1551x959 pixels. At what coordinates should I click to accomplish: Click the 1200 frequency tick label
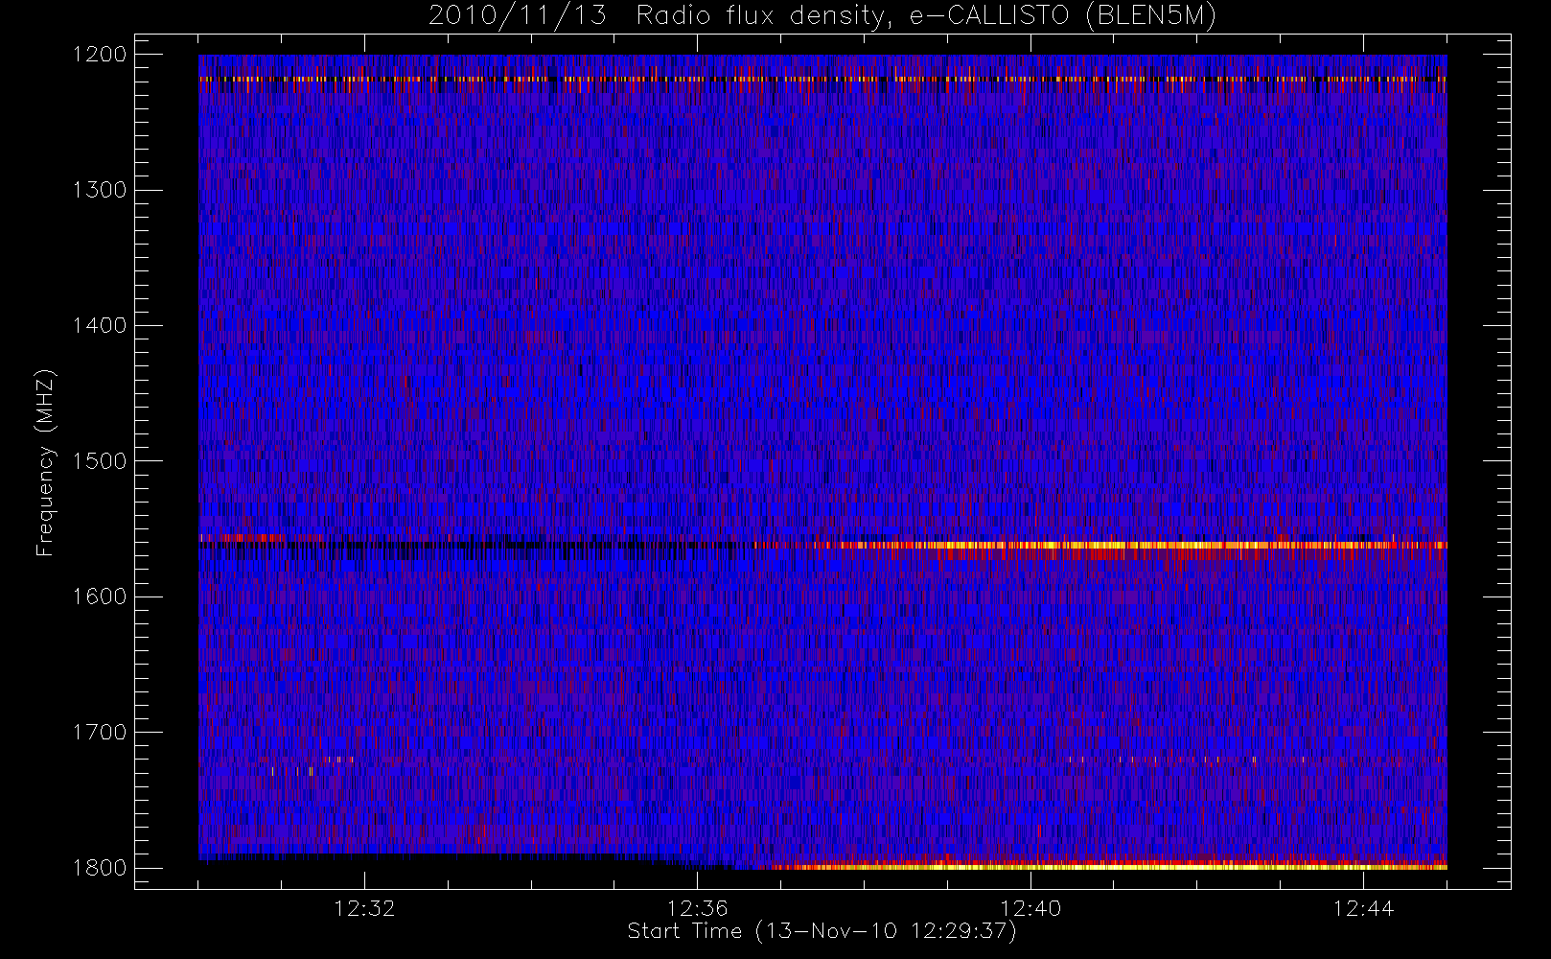pyautogui.click(x=100, y=55)
